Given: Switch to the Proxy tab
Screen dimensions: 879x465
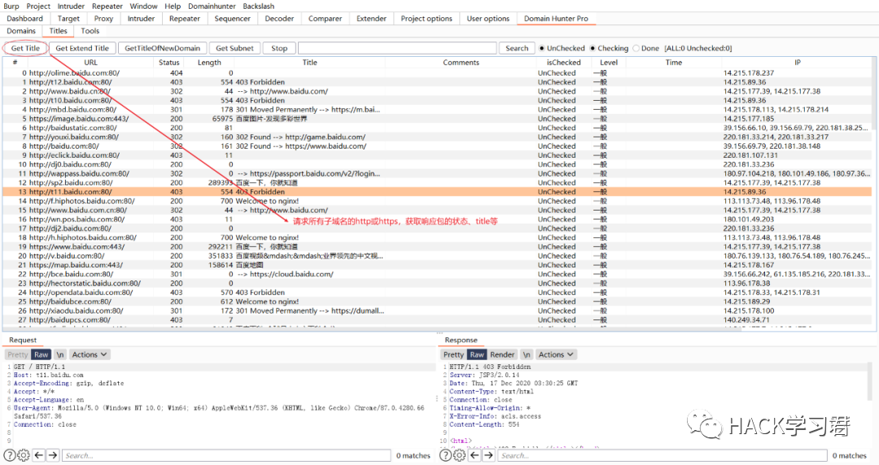Looking at the screenshot, I should (x=103, y=19).
